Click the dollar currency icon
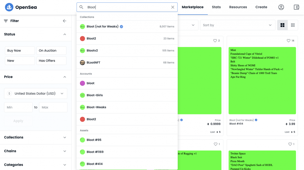This screenshot has width=304, height=170. point(9,93)
